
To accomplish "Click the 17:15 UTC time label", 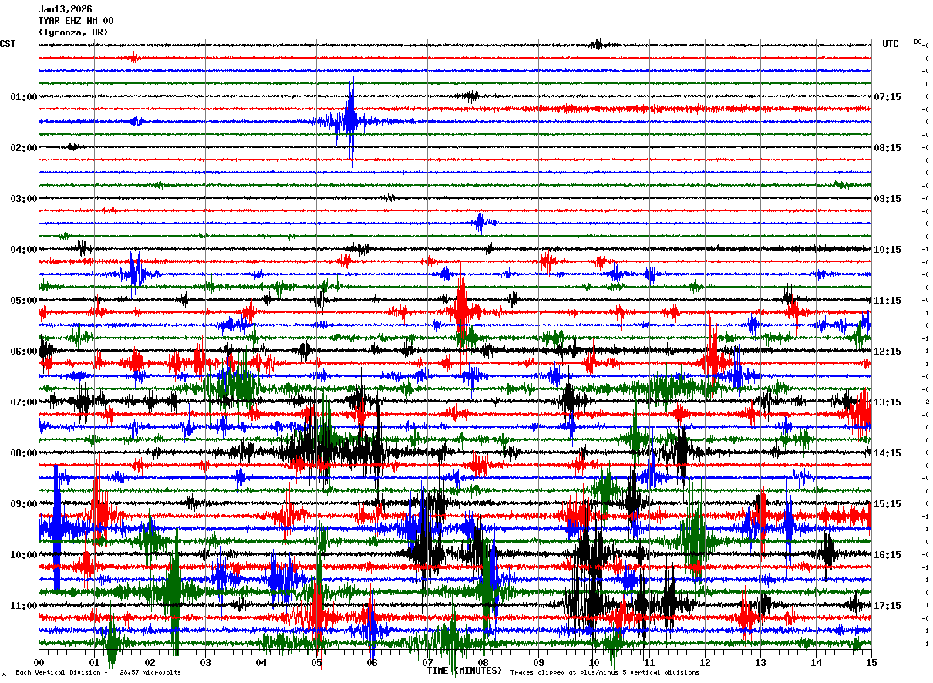I will pos(888,606).
